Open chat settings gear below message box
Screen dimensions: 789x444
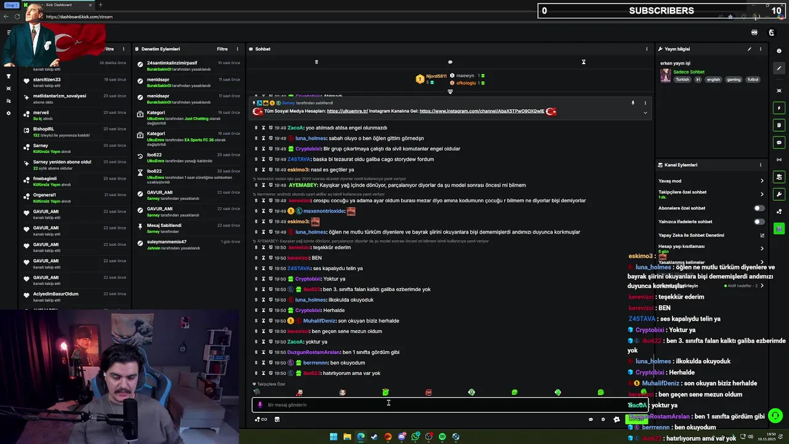(x=603, y=419)
